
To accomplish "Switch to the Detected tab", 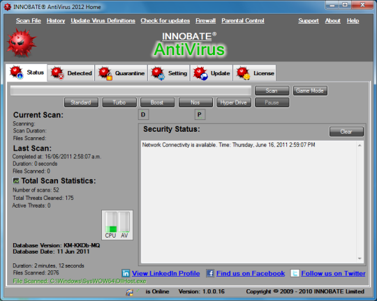I will tap(71, 73).
